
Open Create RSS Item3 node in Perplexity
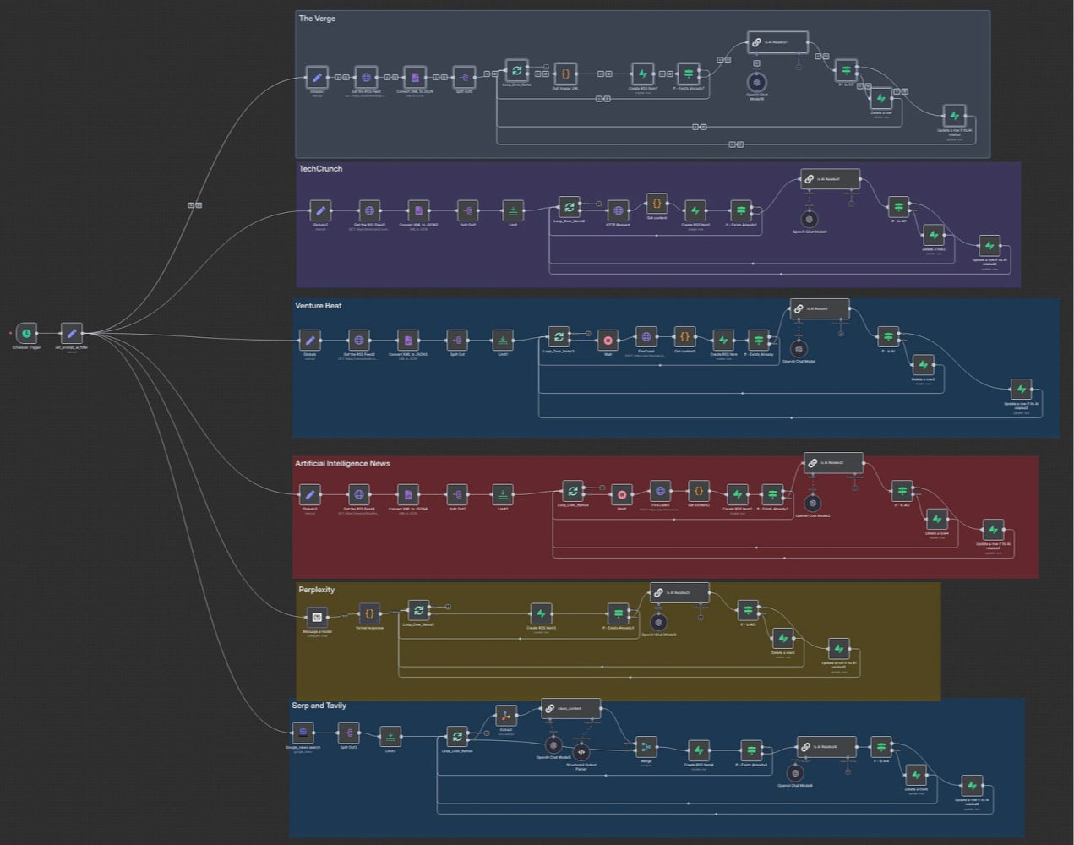(x=541, y=613)
